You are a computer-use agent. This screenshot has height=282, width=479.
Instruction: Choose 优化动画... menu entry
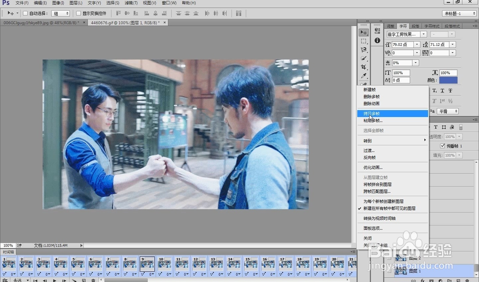pyautogui.click(x=393, y=168)
